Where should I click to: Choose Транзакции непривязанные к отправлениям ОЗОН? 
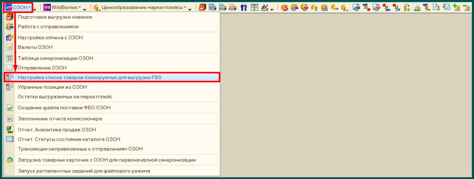(112, 149)
